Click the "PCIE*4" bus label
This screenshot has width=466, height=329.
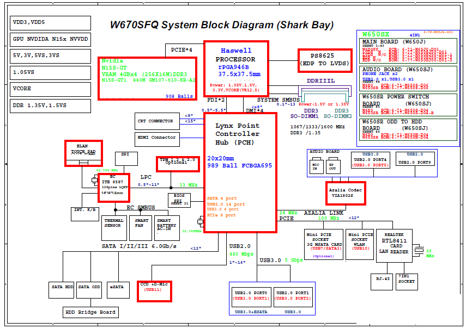point(181,50)
